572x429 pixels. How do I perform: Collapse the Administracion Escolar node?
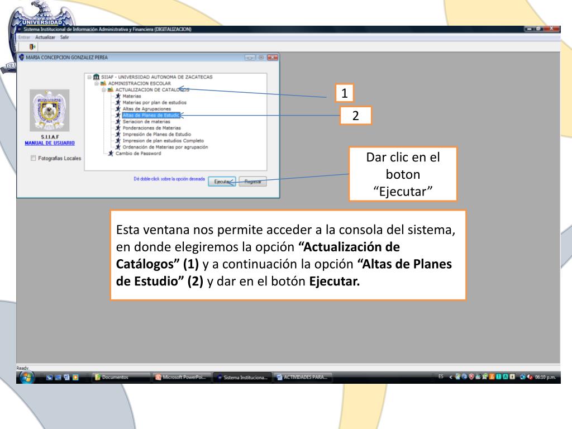tap(96, 83)
